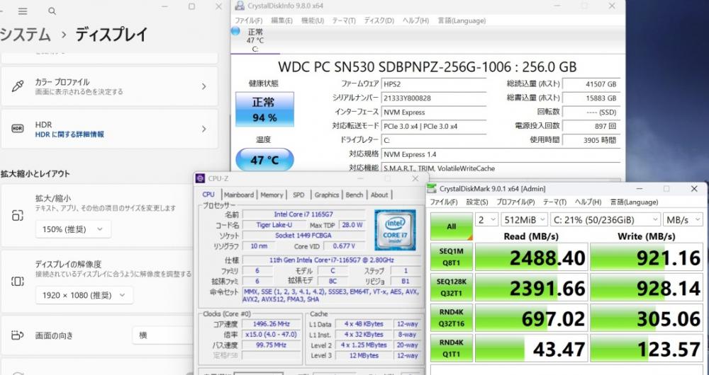Switch to the About tab in CPU-Z
This screenshot has height=375, width=709.
(x=379, y=195)
